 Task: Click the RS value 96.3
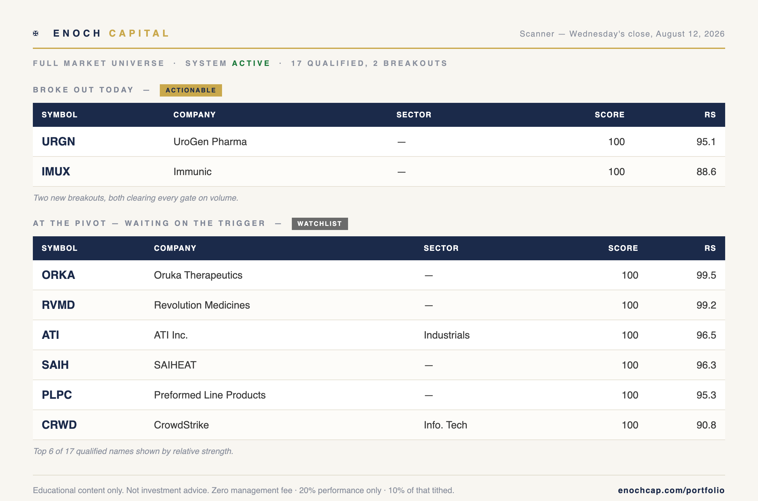[706, 365]
